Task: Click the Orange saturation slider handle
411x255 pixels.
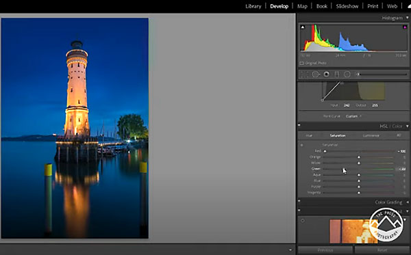Action: click(359, 157)
